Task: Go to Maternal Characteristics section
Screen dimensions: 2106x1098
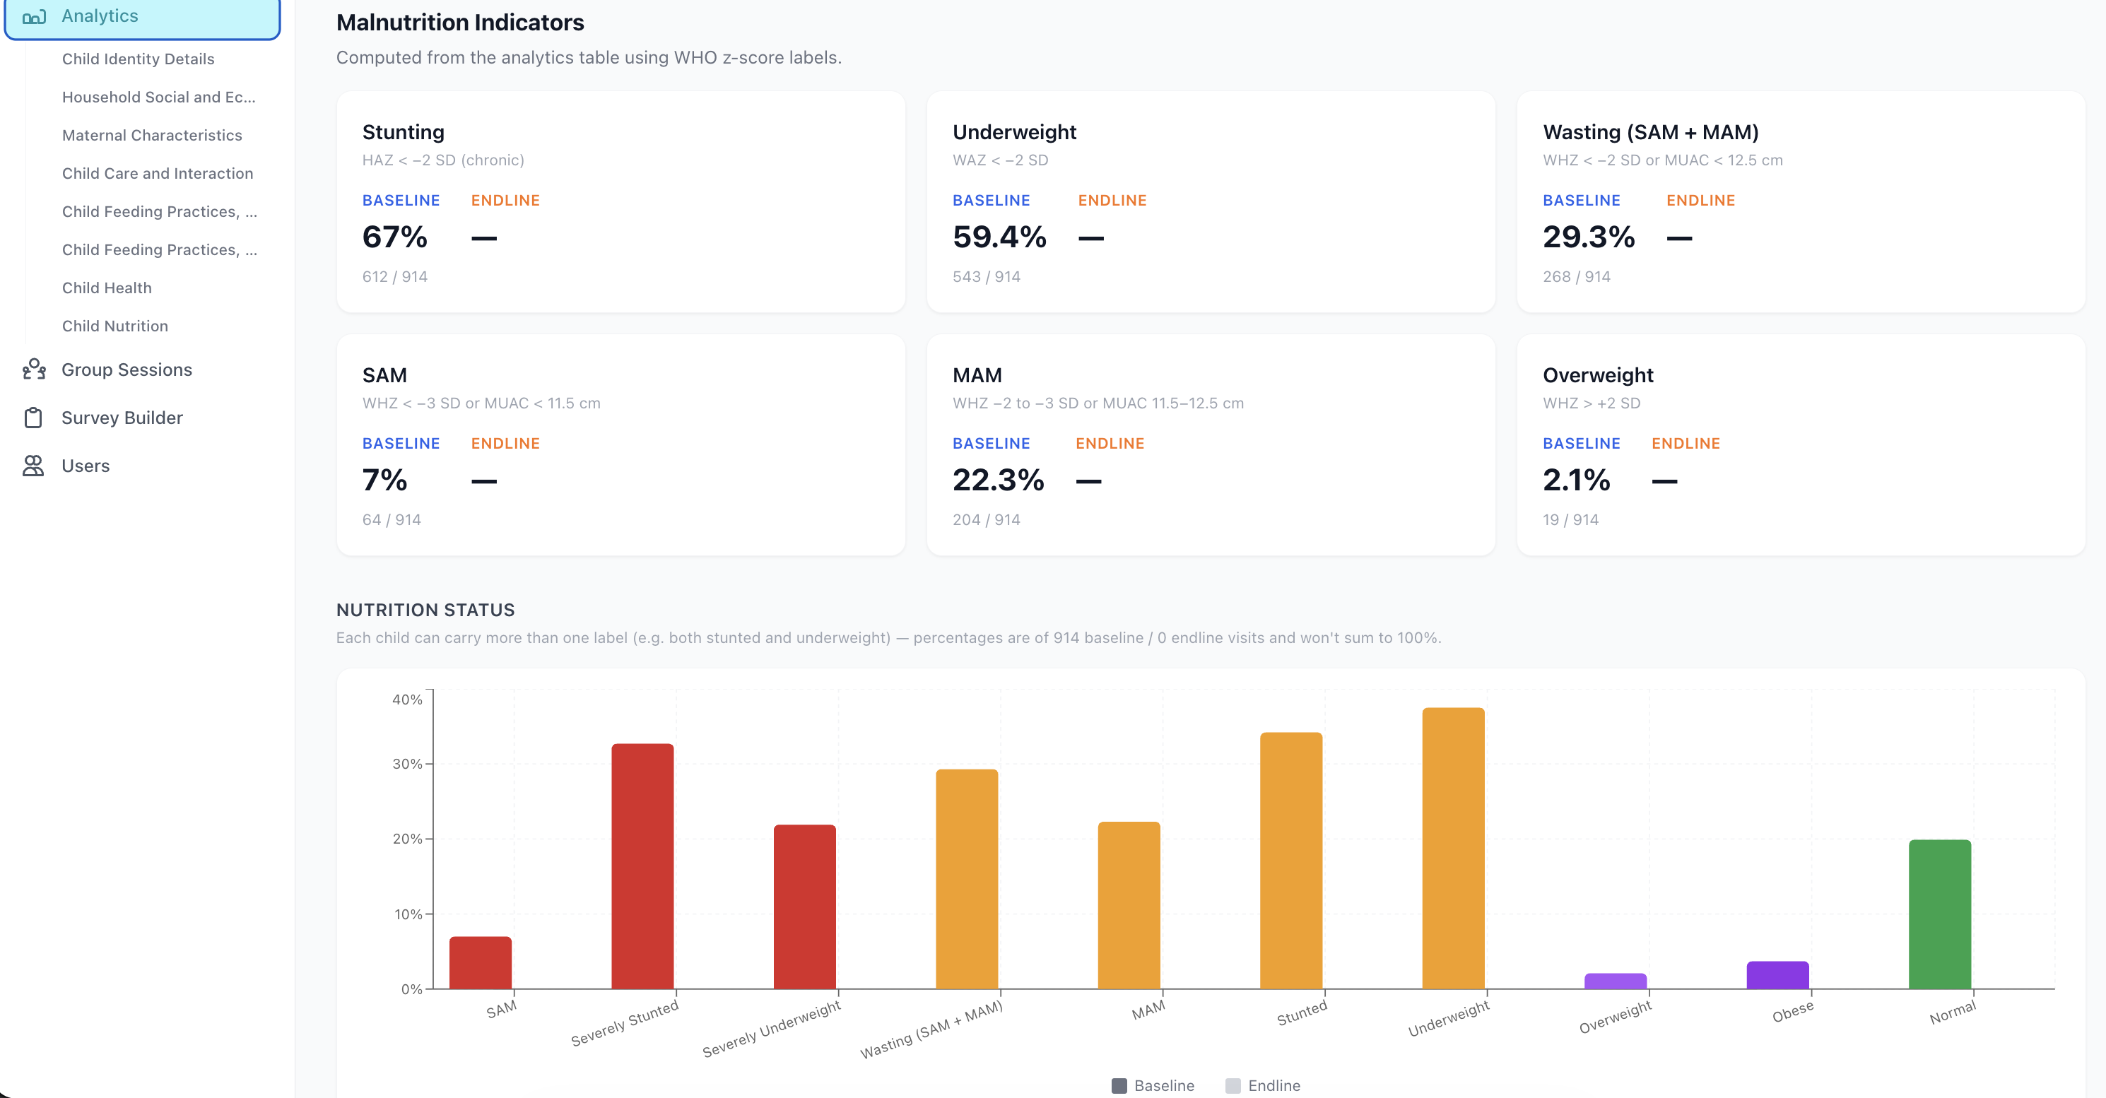Action: tap(152, 135)
